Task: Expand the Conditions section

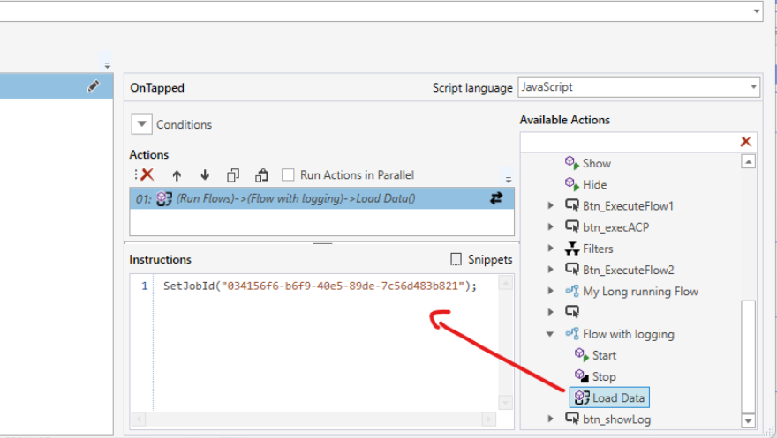Action: click(x=141, y=124)
